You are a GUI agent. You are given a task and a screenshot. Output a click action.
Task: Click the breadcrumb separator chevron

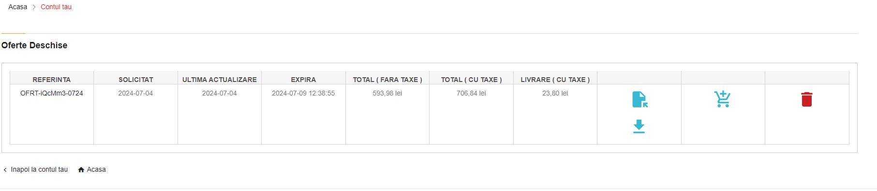click(34, 7)
